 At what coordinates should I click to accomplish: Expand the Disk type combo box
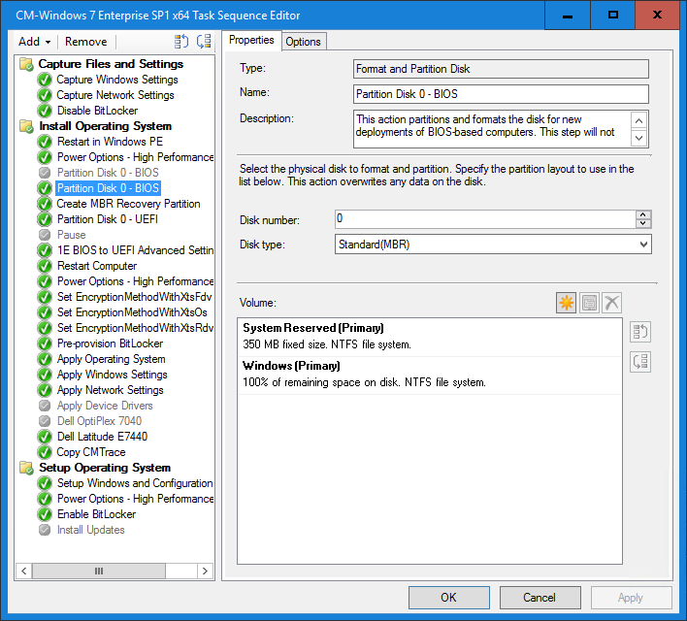pyautogui.click(x=644, y=245)
